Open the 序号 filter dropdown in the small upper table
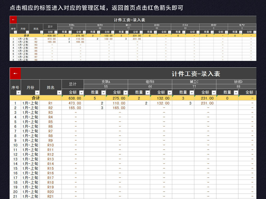Viewport: 266px width, 199px height. [x=15, y=32]
